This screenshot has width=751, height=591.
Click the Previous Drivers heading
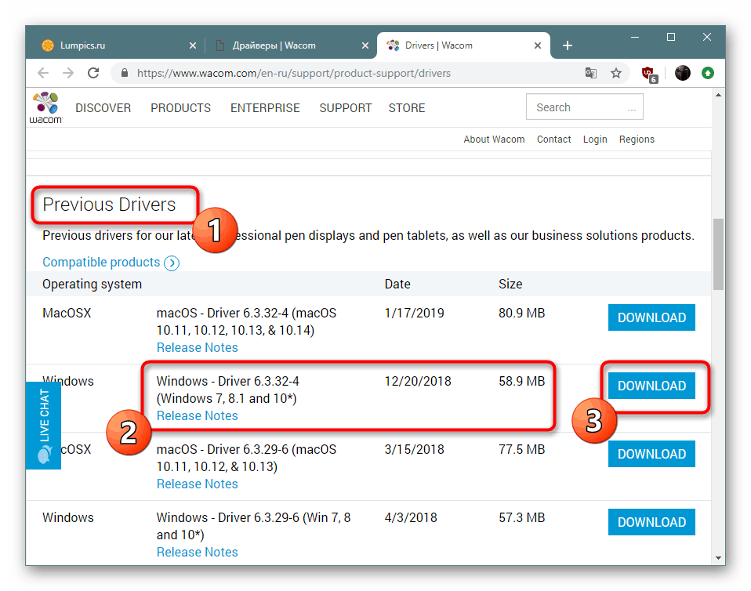[x=109, y=205]
